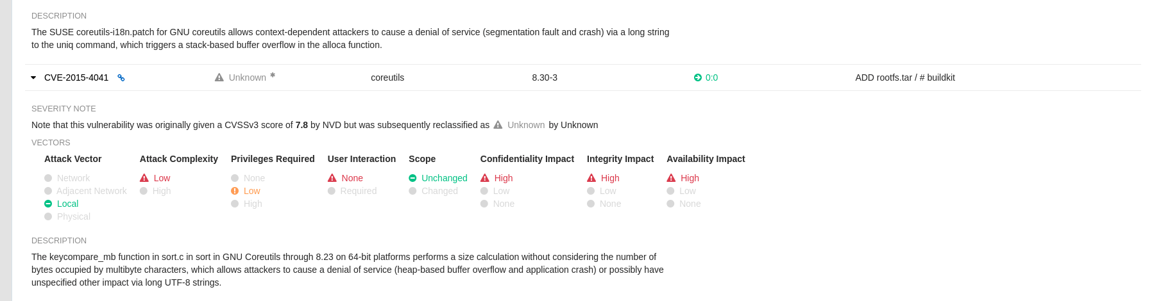This screenshot has width=1154, height=301.
Task: Select Changed under Scope
Action: (x=439, y=191)
